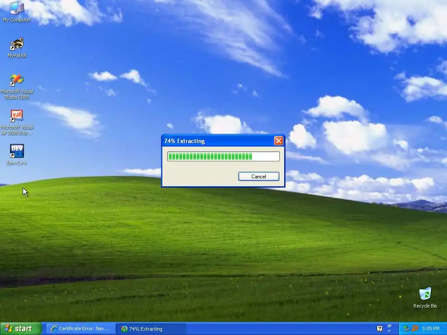Image resolution: width=447 pixels, height=335 pixels.
Task: Select the MyPal 68 browser shortcut
Action: tap(17, 48)
